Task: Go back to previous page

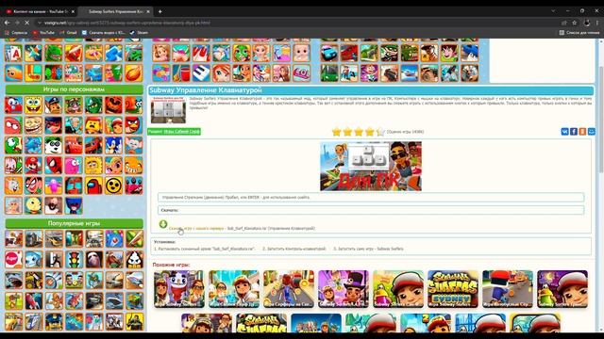Action: [8, 23]
